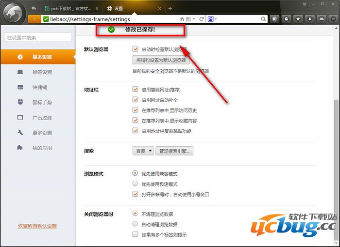This screenshot has height=247, width=340.
Task: Click the 恢复所有默认设置 link
Action: 37,226
